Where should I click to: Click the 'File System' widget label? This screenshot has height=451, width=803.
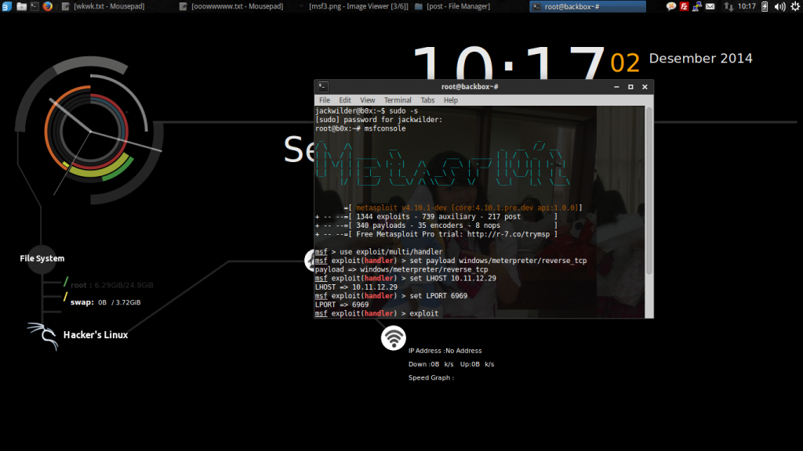[x=42, y=258]
